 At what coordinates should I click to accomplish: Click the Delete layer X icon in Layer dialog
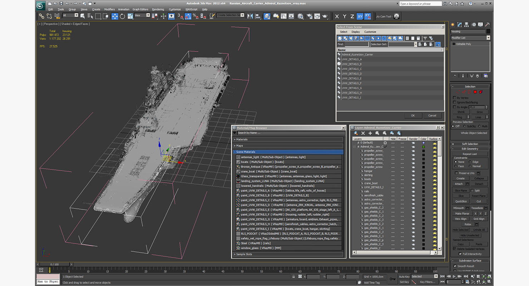[363, 133]
